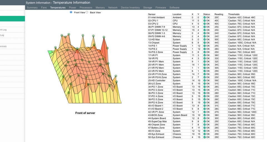Select the 12-HD Max sensor row
This screenshot has width=267, height=142.
pyautogui.click(x=206, y=39)
